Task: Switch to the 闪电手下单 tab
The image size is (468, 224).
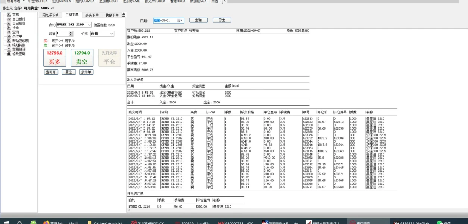Action: 50,15
